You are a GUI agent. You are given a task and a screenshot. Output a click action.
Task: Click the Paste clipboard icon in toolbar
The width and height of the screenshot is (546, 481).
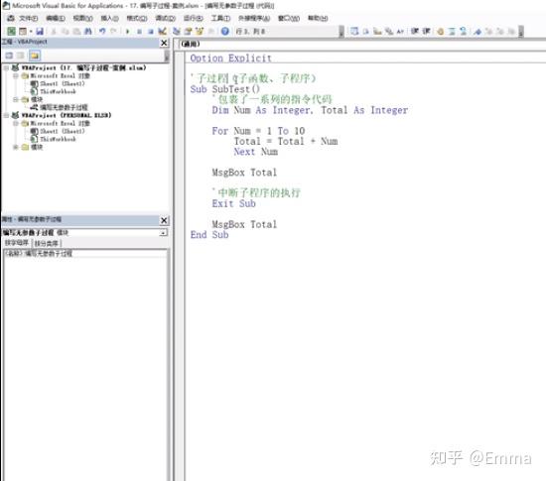pyautogui.click(x=76, y=32)
